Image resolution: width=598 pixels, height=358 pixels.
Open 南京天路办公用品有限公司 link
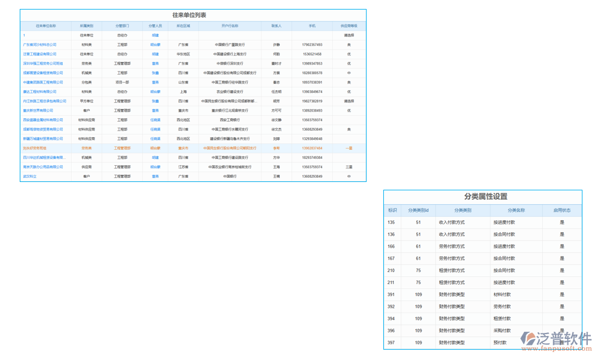(x=43, y=167)
